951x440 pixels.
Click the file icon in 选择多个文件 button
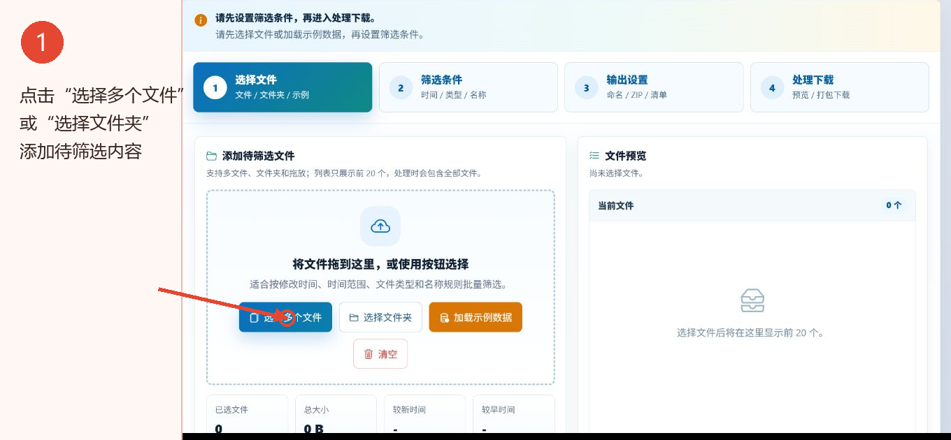(x=254, y=318)
